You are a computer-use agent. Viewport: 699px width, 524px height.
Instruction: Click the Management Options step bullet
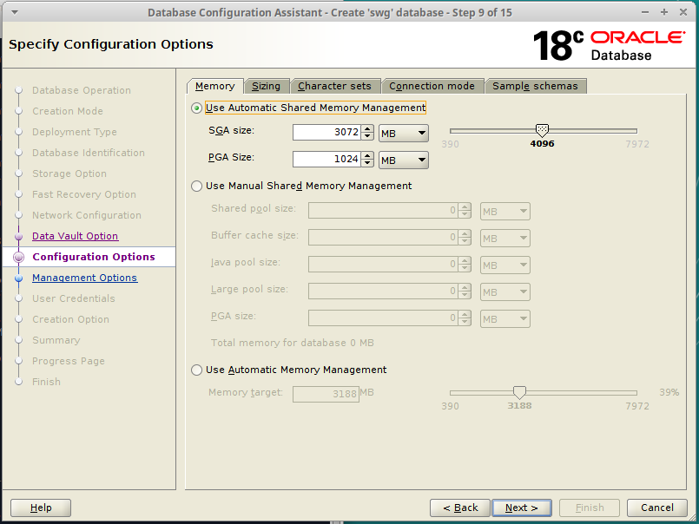coord(19,278)
